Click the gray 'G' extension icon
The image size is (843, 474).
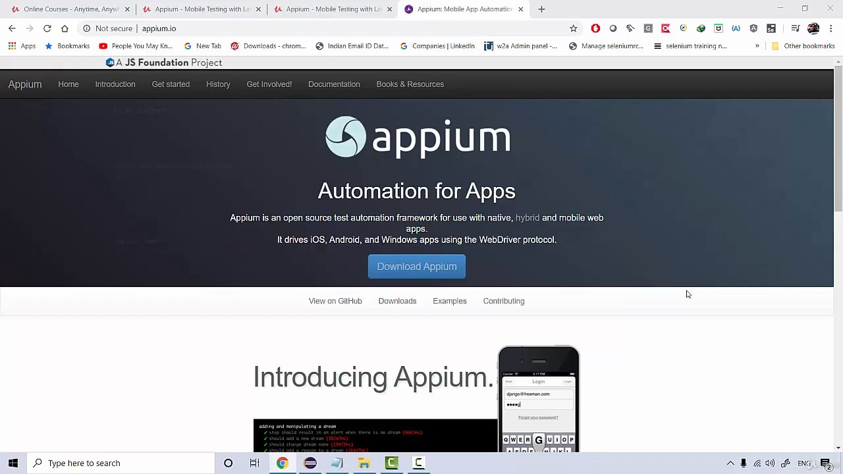[648, 28]
